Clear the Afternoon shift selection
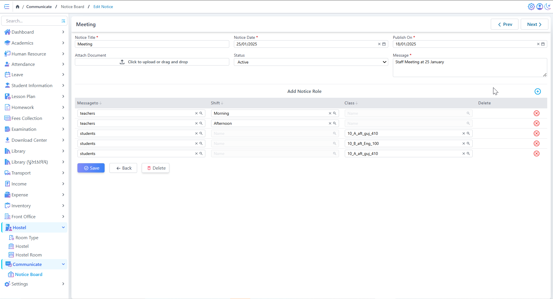This screenshot has width=553, height=299. tap(330, 123)
